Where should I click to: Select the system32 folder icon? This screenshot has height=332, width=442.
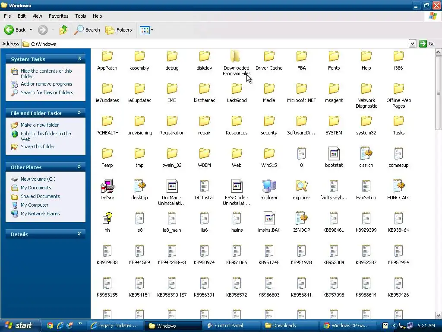tap(366, 121)
